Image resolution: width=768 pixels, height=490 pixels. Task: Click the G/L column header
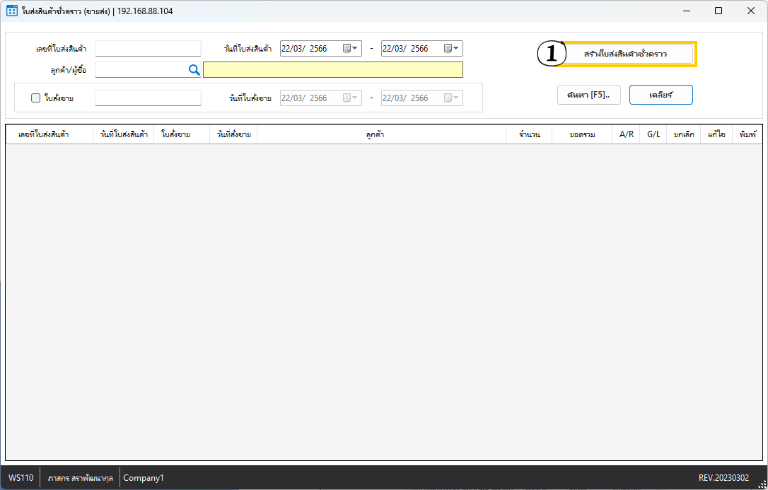[x=653, y=134]
